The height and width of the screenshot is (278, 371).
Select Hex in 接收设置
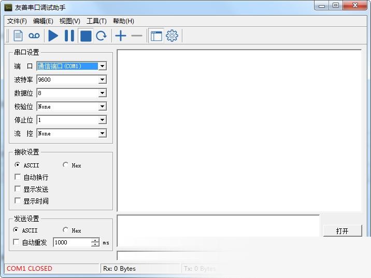tap(72, 165)
